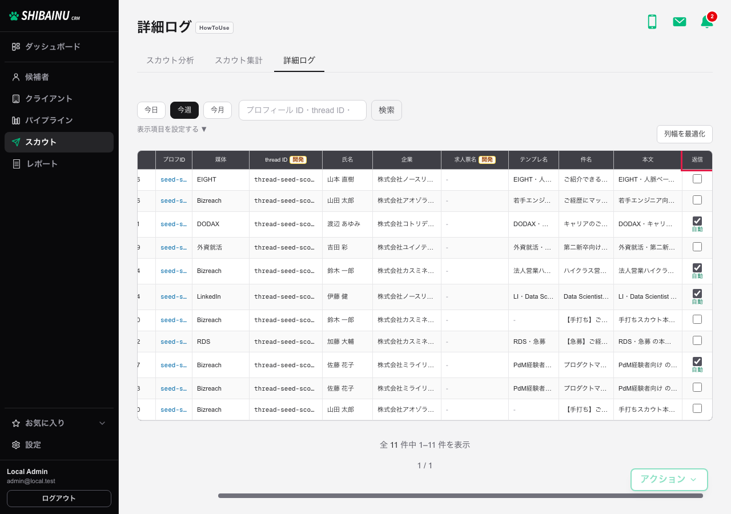Check 返信 box for 山本 直樹 row

point(697,179)
